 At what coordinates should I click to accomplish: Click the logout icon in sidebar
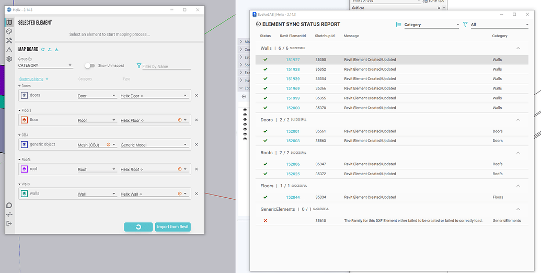coord(9,223)
